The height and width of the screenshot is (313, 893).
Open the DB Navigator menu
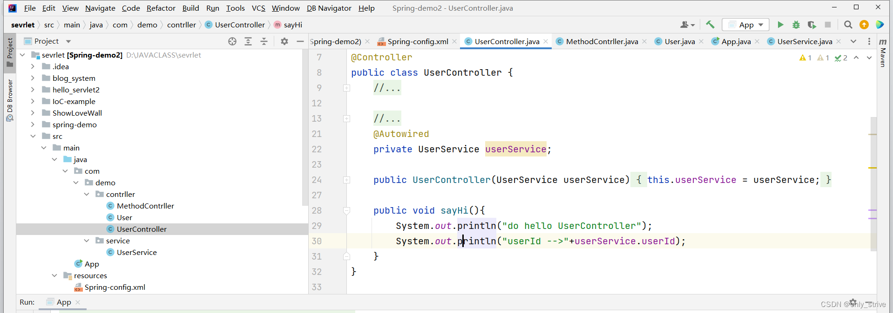point(329,8)
